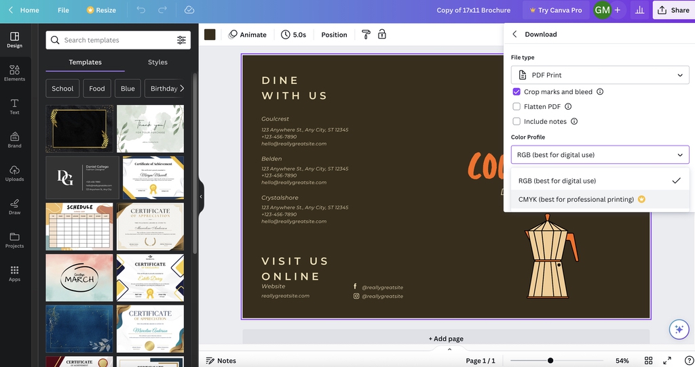Select CMYK professional printing option
The width and height of the screenshot is (695, 367).
(x=600, y=200)
